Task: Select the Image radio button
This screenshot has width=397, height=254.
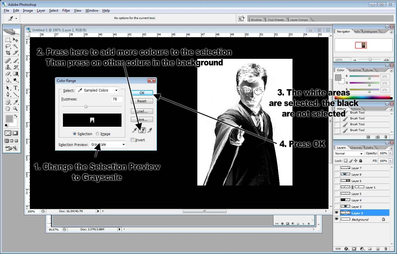Action: [97, 134]
